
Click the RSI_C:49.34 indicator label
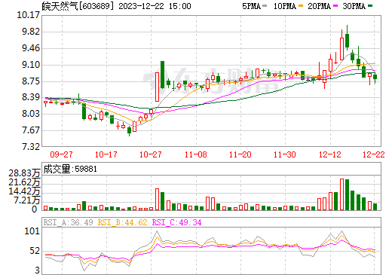click(177, 222)
